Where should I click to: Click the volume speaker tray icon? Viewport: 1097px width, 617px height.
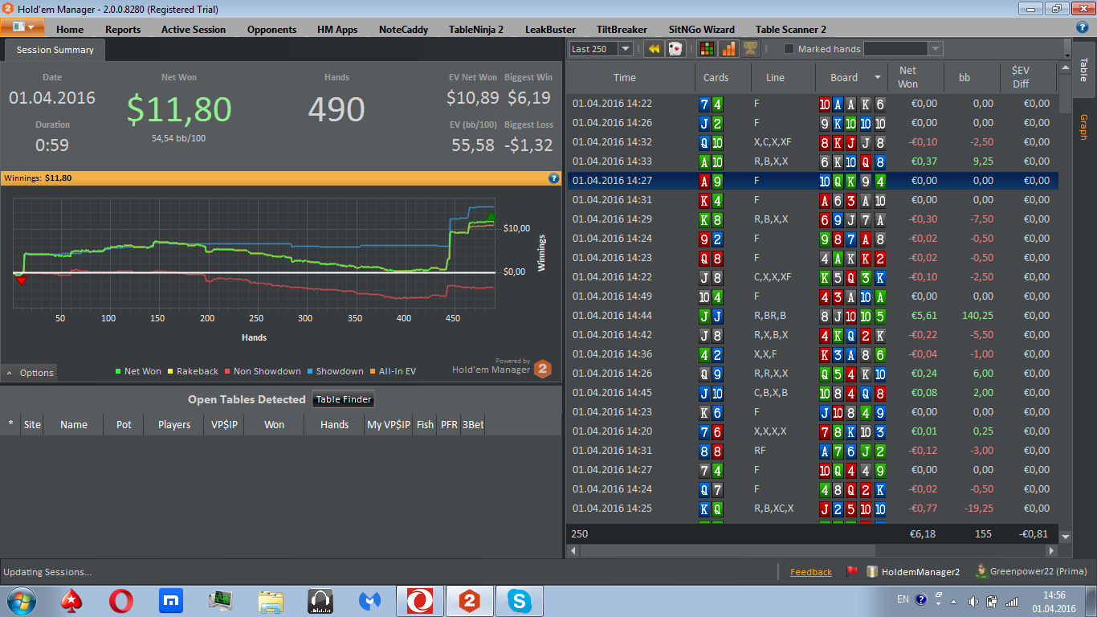(x=973, y=600)
